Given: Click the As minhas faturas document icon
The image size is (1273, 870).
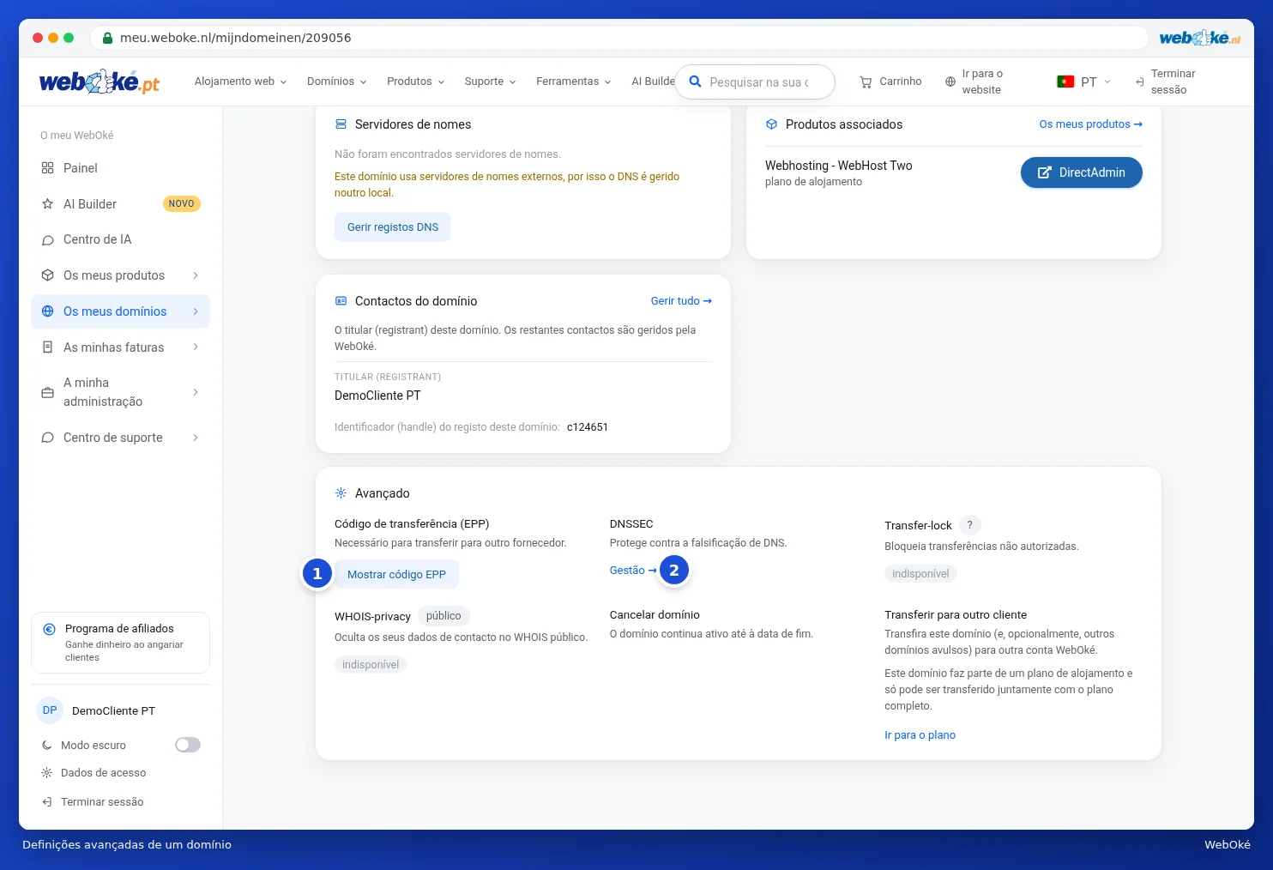Looking at the screenshot, I should [x=47, y=347].
